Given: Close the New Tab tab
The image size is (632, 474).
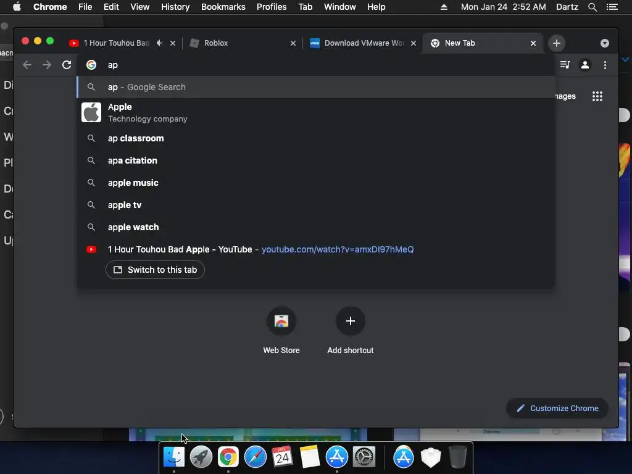Looking at the screenshot, I should pos(533,43).
